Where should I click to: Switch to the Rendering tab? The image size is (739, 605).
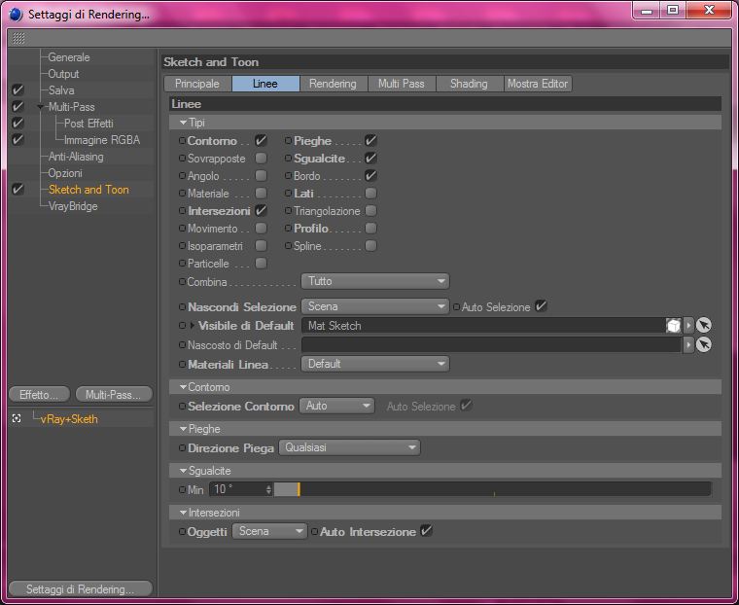pyautogui.click(x=333, y=84)
